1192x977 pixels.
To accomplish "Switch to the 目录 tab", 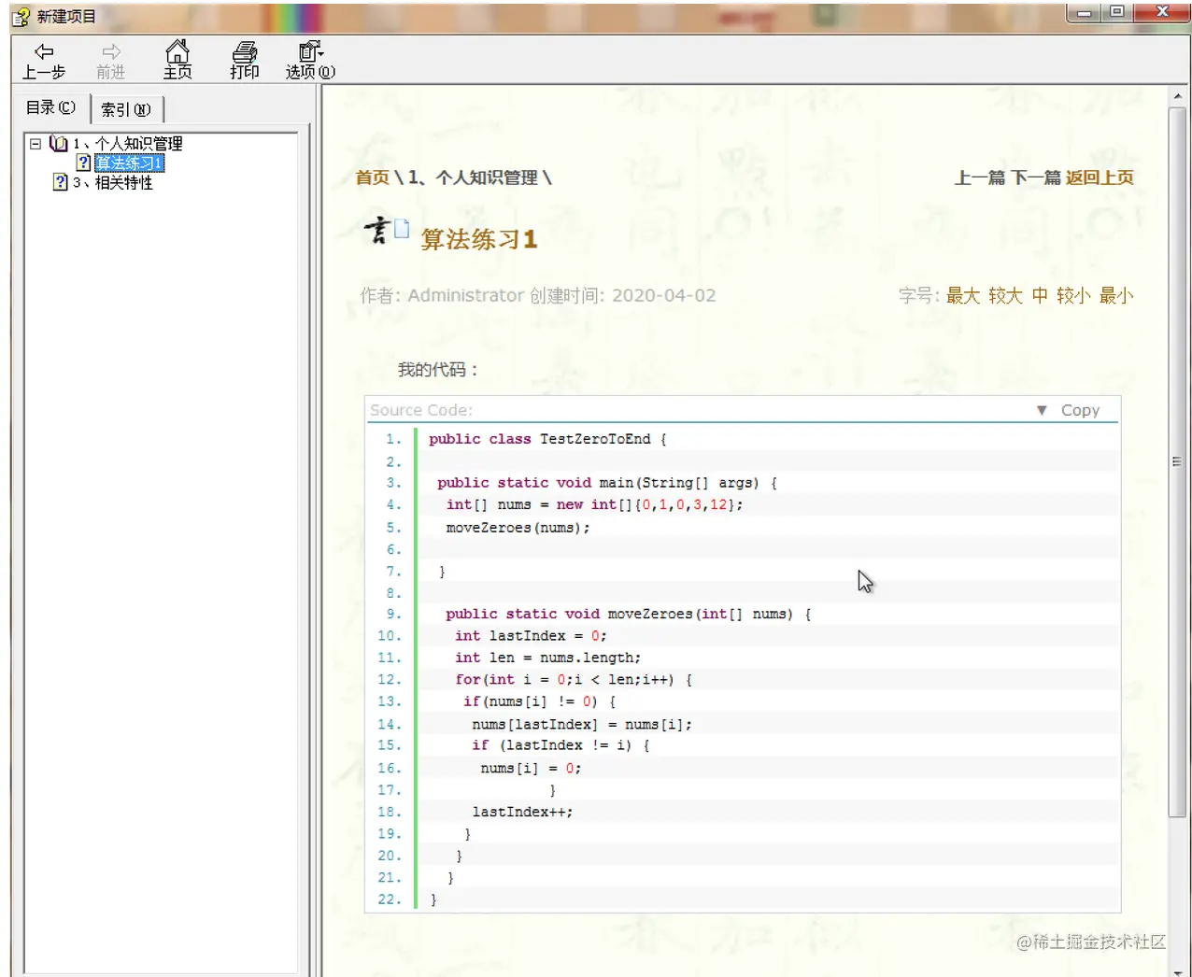I will (x=50, y=107).
